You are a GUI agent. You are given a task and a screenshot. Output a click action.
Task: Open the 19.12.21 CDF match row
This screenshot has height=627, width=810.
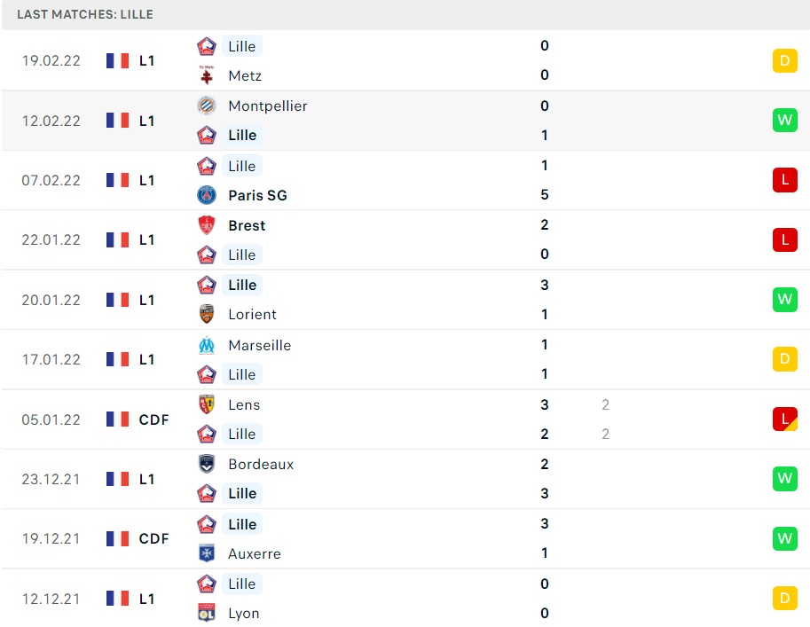pos(405,538)
